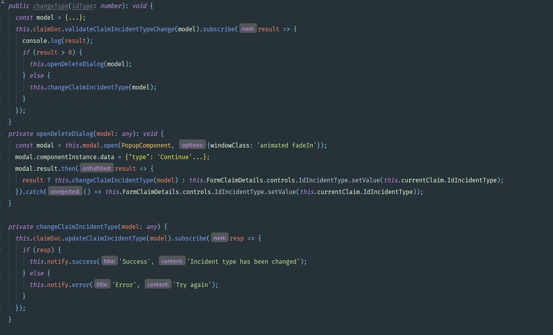The image size is (553, 335).
Task: Click the changeClaimIncidentType method declaration name
Action: pos(77,227)
